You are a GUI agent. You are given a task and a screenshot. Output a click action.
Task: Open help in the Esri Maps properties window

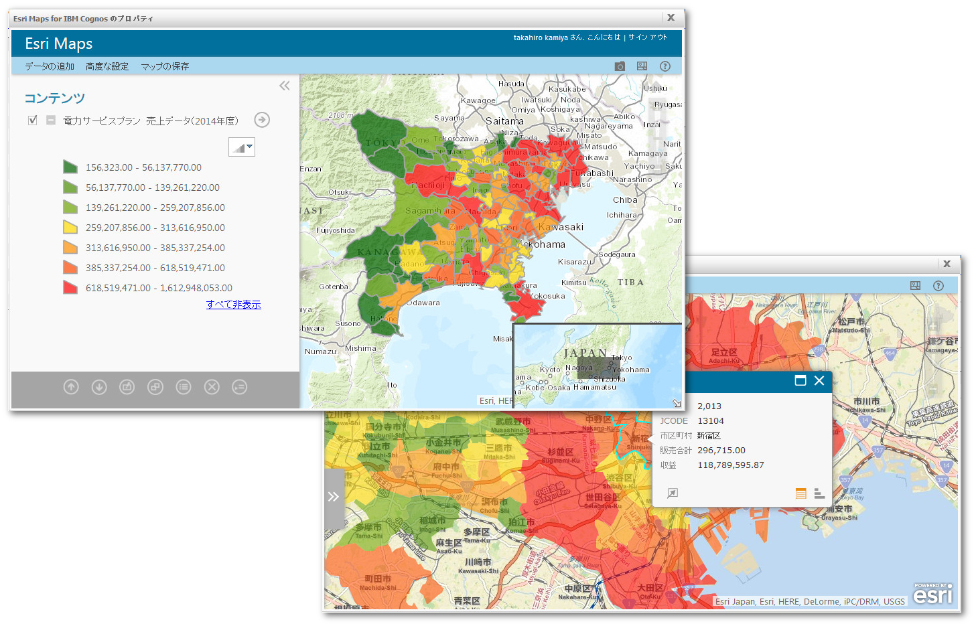665,66
